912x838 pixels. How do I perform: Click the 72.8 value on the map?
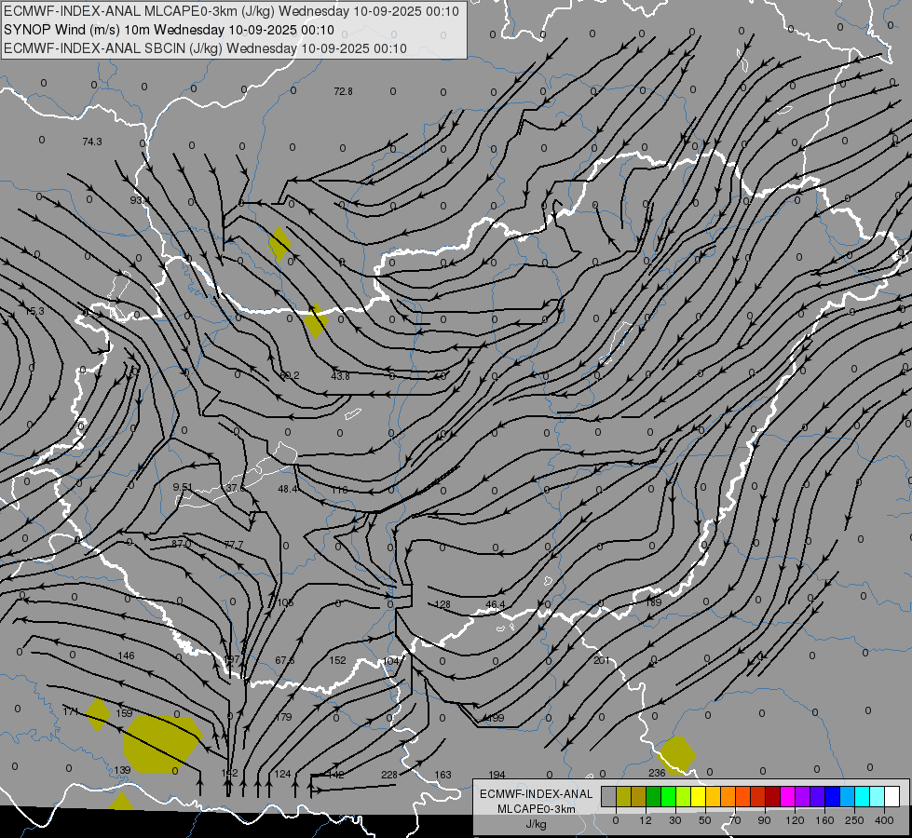point(343,91)
